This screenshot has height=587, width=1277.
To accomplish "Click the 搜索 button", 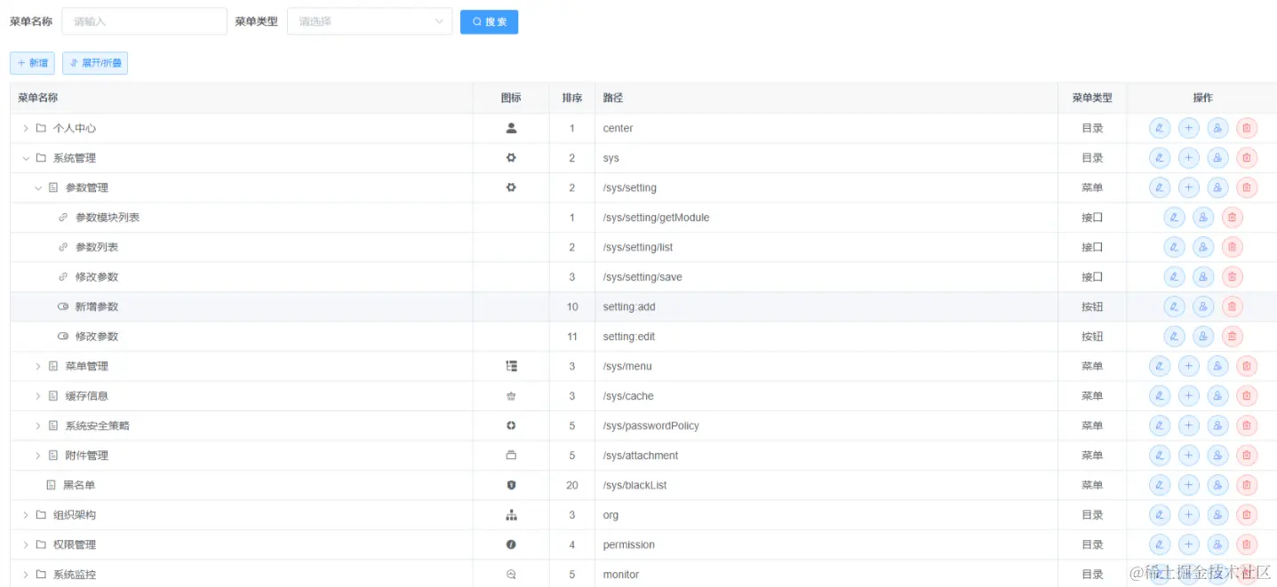I will [x=489, y=21].
